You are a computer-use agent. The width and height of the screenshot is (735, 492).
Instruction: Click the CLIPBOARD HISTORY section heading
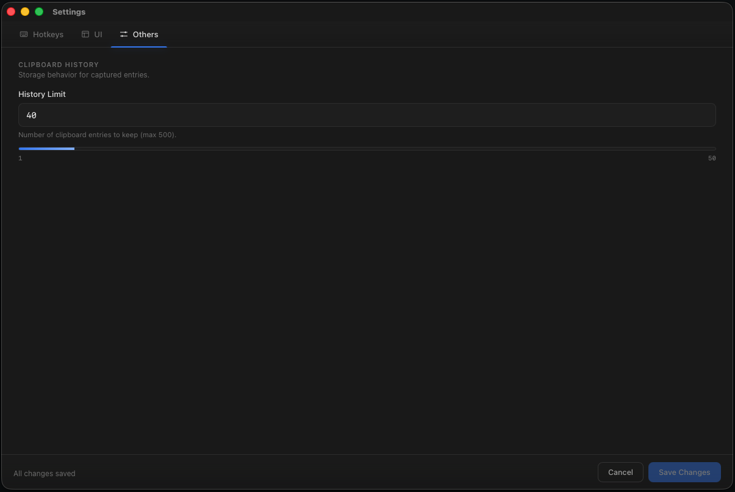click(59, 65)
